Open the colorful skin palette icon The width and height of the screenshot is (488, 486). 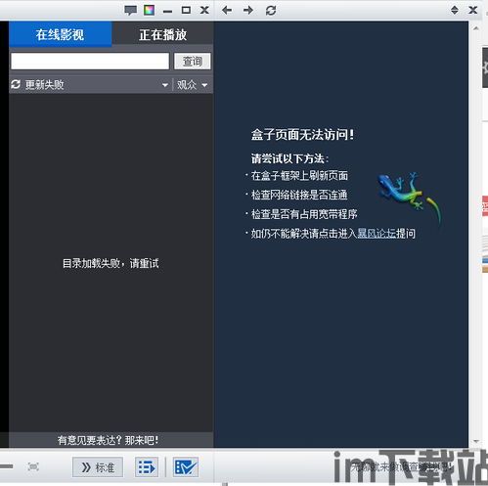(x=150, y=10)
